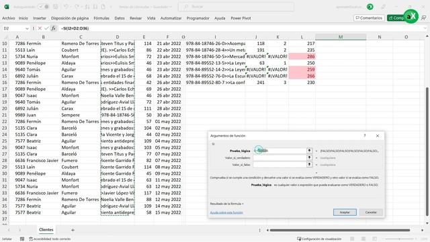The image size is (430, 242).
Task: Click the Valor_si_falso input field
Action: [x=279, y=165]
